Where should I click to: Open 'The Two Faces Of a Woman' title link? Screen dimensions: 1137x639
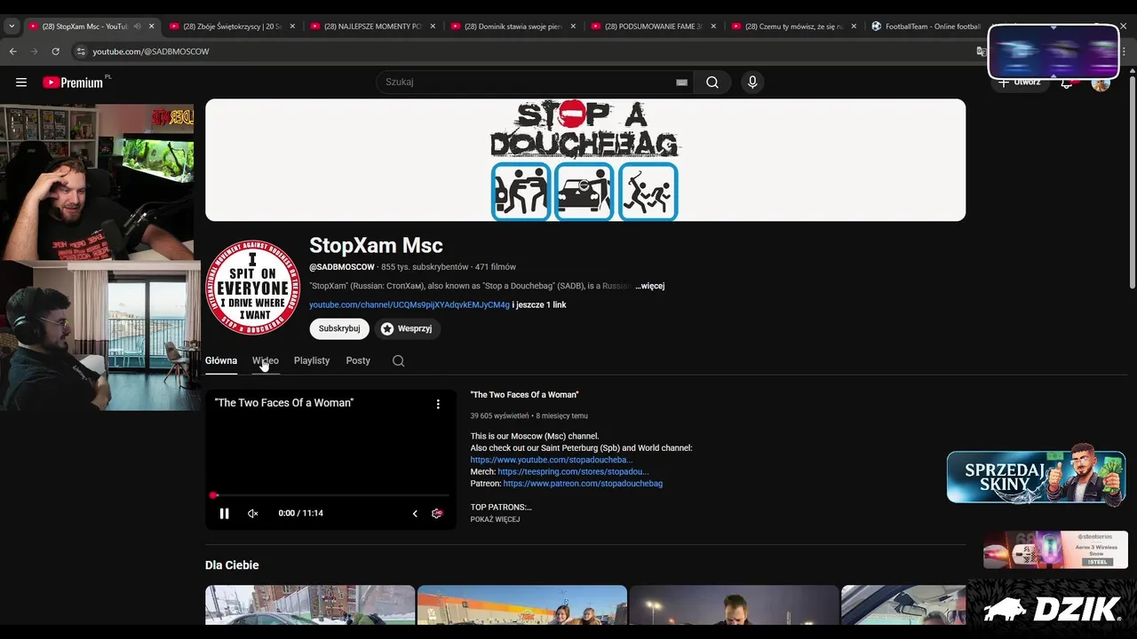(x=524, y=395)
